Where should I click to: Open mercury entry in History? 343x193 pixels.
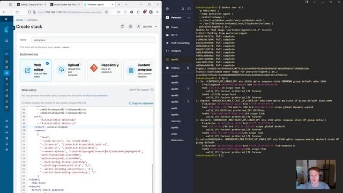[176, 121]
